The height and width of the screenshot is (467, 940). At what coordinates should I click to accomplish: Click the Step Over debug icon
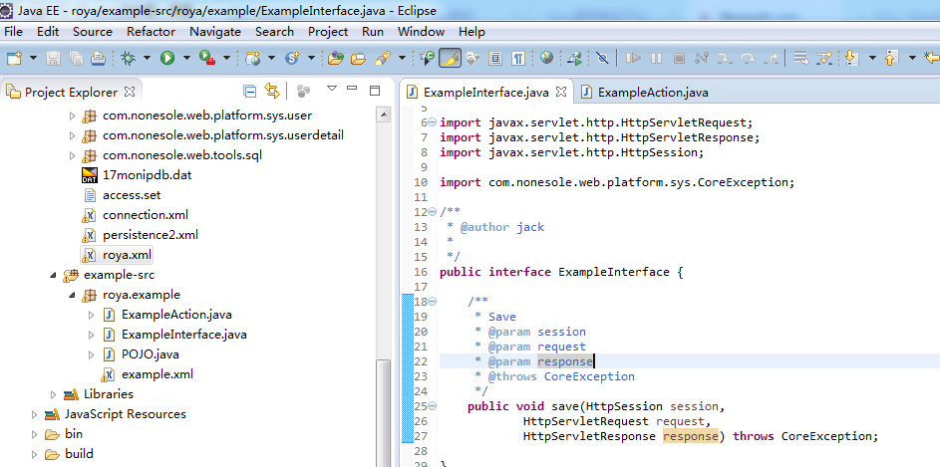pyautogui.click(x=748, y=58)
